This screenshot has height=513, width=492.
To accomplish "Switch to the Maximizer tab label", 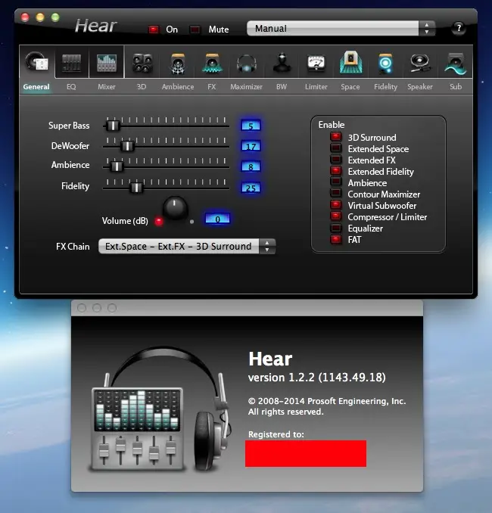I will [246, 87].
